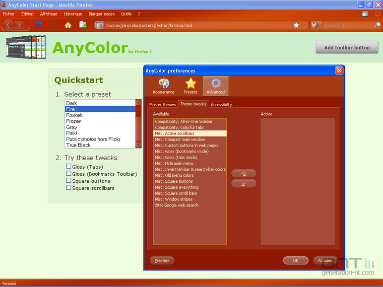Screen dimensions: 383x287
Task: Open the Outils menu
Action: pyautogui.click(x=126, y=14)
